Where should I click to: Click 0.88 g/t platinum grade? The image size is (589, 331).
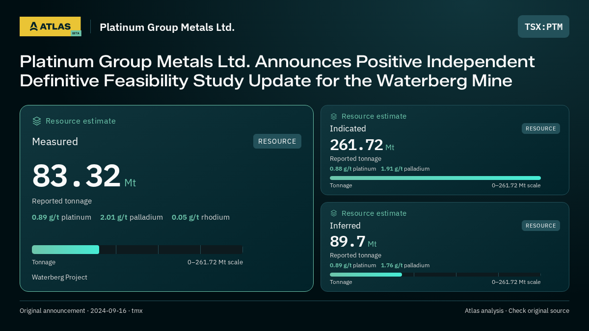coord(353,169)
